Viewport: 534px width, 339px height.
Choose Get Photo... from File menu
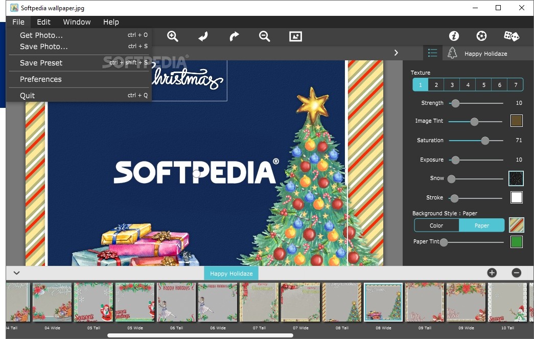point(79,35)
